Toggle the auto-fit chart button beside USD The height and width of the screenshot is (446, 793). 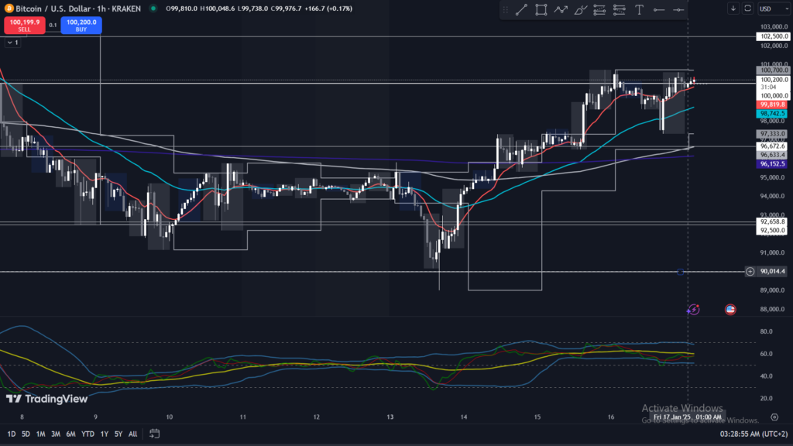pyautogui.click(x=747, y=9)
